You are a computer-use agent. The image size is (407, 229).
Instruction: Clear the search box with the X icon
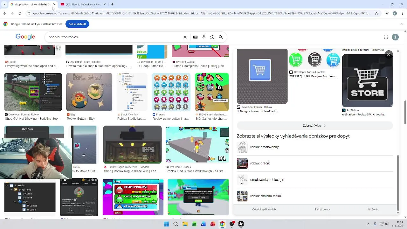[x=185, y=37]
